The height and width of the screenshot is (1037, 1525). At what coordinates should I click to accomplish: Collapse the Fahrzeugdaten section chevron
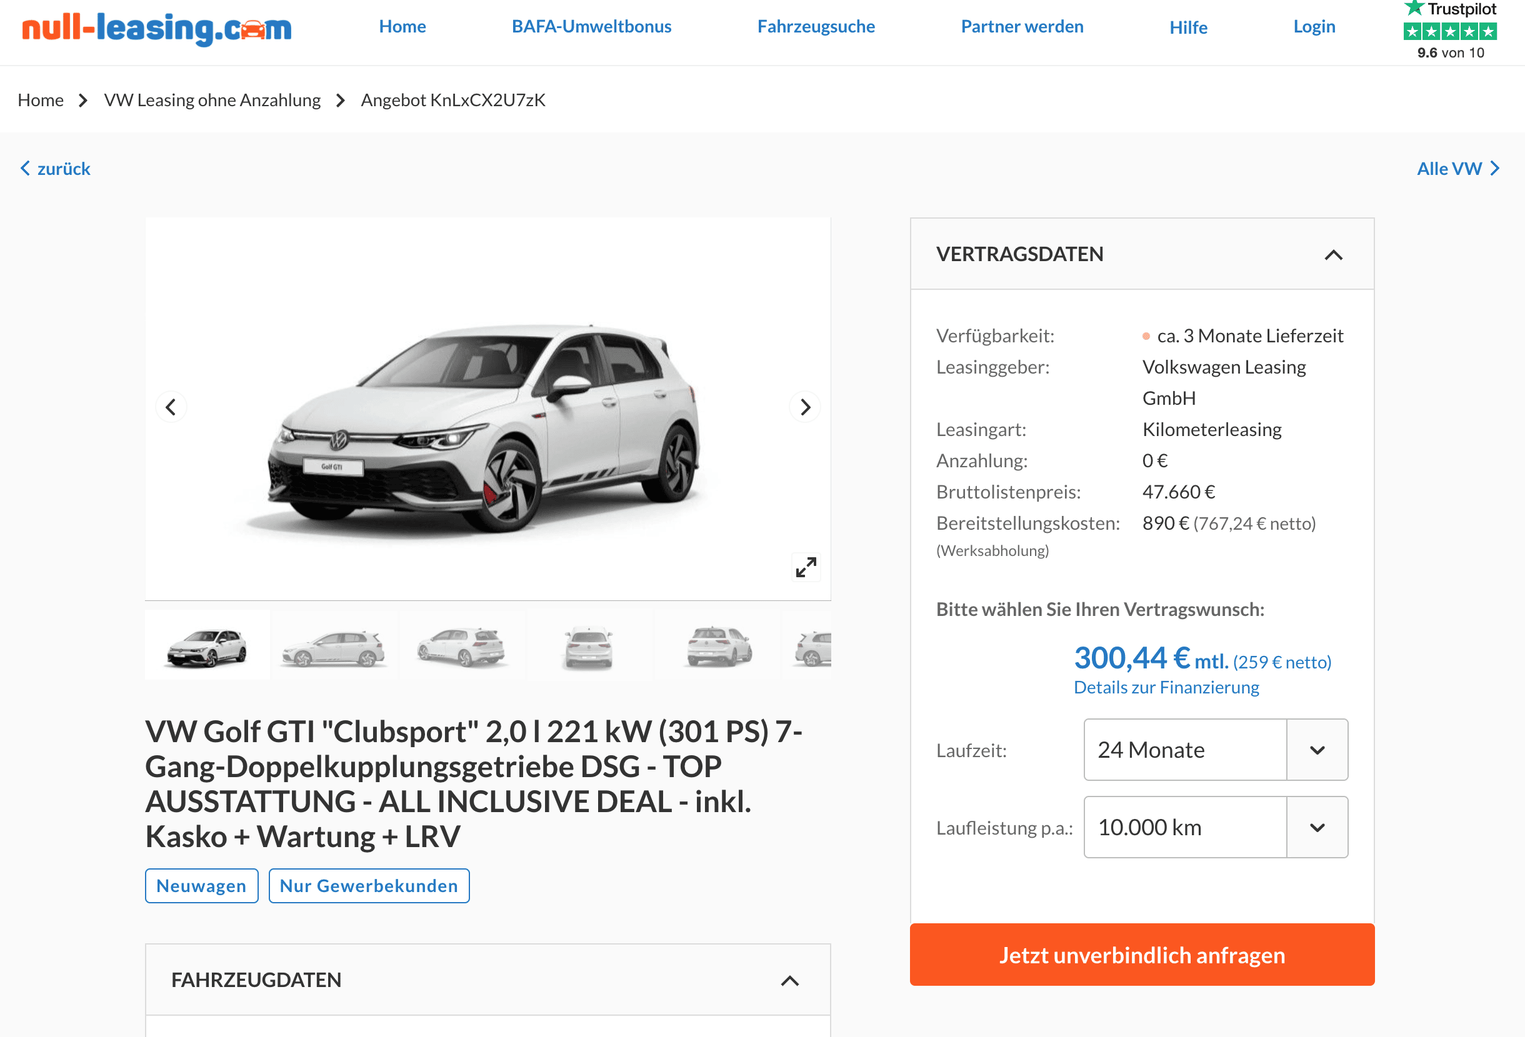pyautogui.click(x=790, y=981)
